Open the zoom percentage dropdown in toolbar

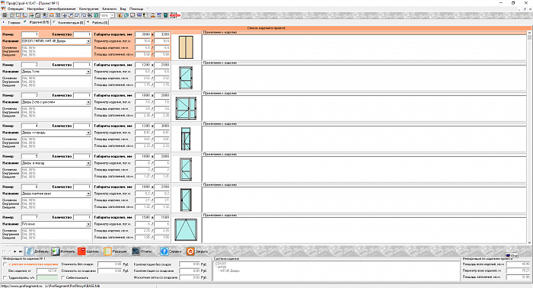point(112,15)
